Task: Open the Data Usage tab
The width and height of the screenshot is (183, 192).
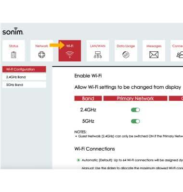Action: pos(126,50)
